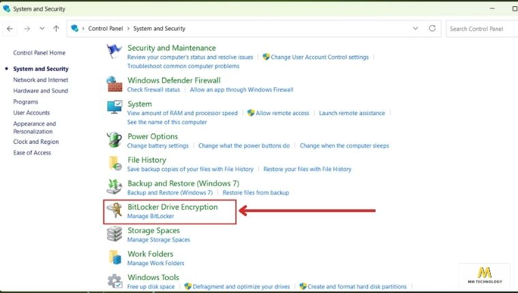
Task: Click Review your computer's status and resolve issues
Action: [190, 57]
